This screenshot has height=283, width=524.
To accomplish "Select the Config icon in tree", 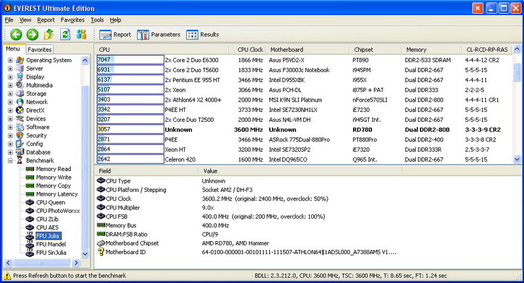I will tap(20, 143).
